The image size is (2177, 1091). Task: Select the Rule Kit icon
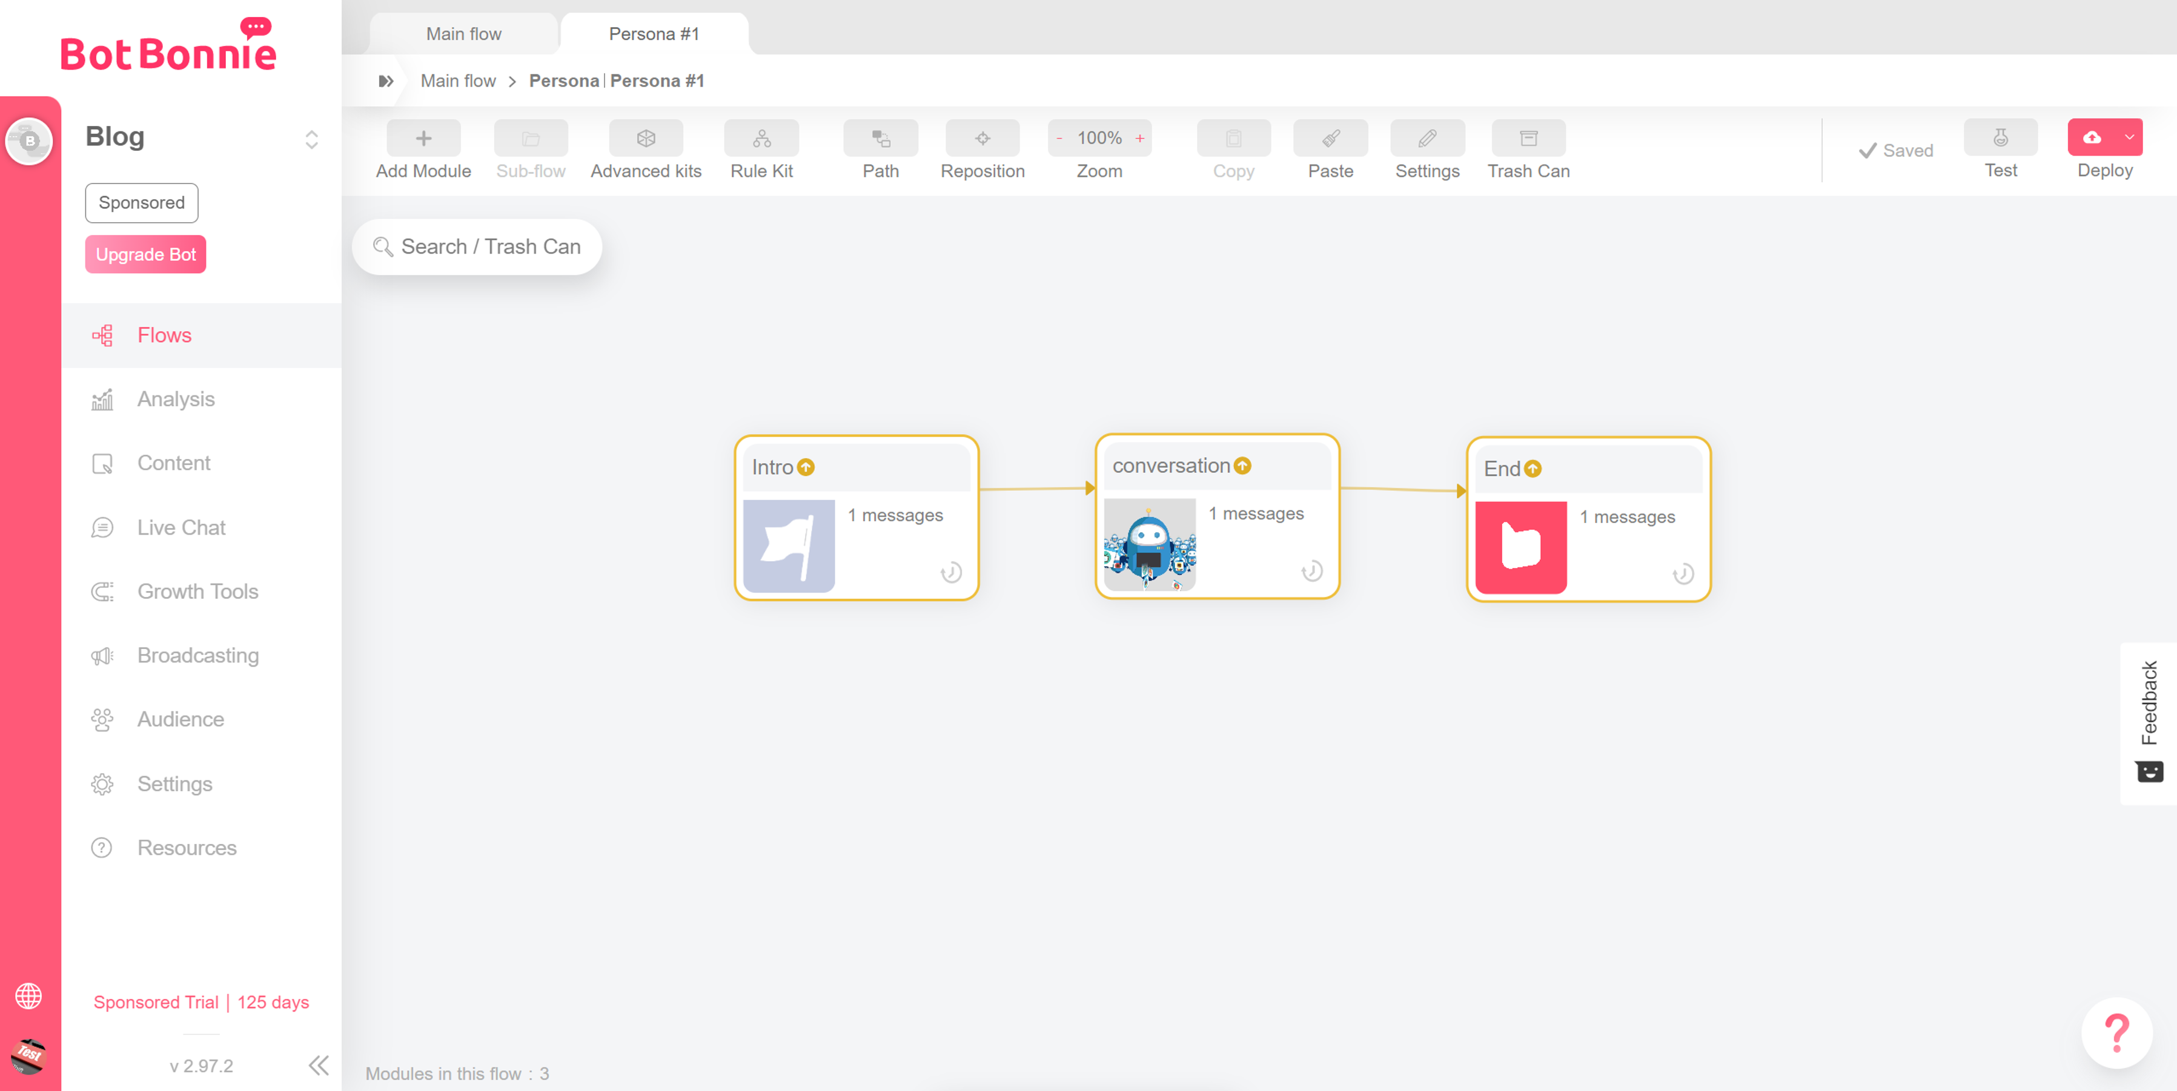pos(761,139)
